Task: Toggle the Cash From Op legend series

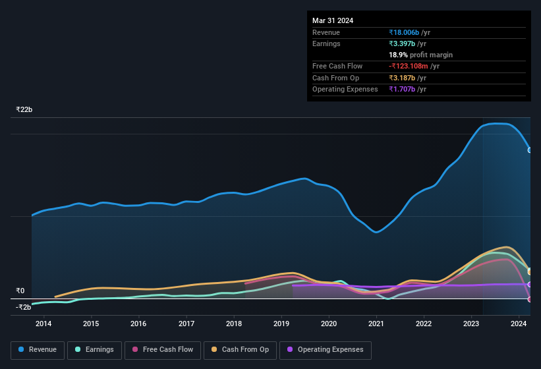Action: click(x=240, y=350)
